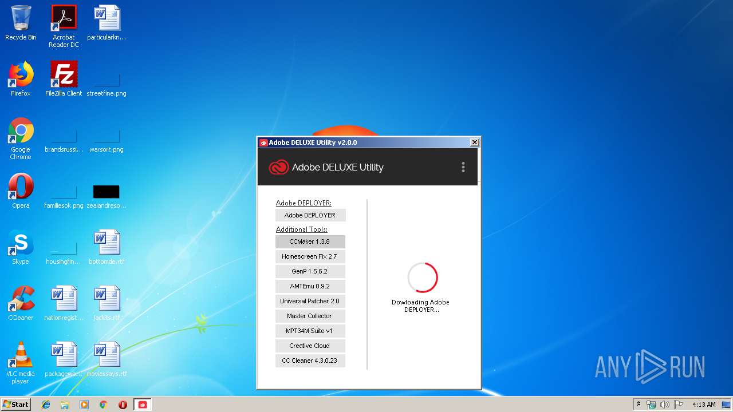Open the FileZilla Client desktop shortcut
The height and width of the screenshot is (412, 733).
(64, 79)
